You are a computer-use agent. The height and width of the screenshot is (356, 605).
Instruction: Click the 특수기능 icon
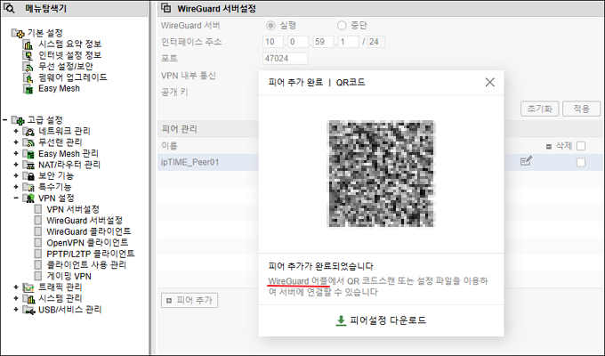point(28,187)
